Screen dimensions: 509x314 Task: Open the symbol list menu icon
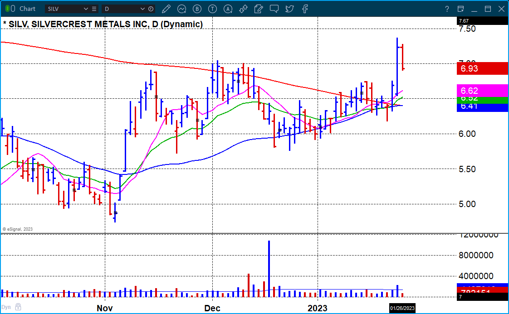coord(94,9)
